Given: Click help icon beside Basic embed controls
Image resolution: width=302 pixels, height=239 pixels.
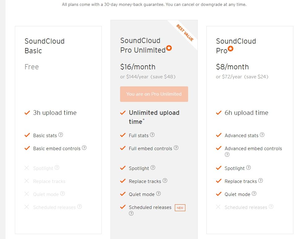Looking at the screenshot, I should [x=84, y=148].
